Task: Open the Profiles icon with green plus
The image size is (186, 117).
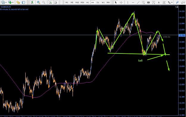Action: pos(10,2)
